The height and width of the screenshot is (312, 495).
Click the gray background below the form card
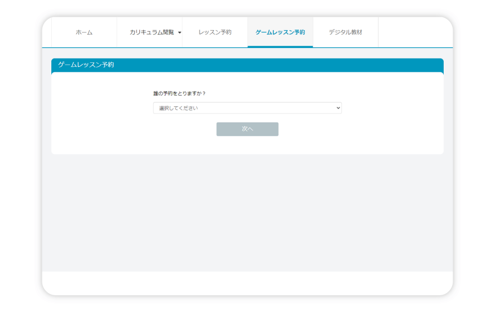click(x=247, y=212)
